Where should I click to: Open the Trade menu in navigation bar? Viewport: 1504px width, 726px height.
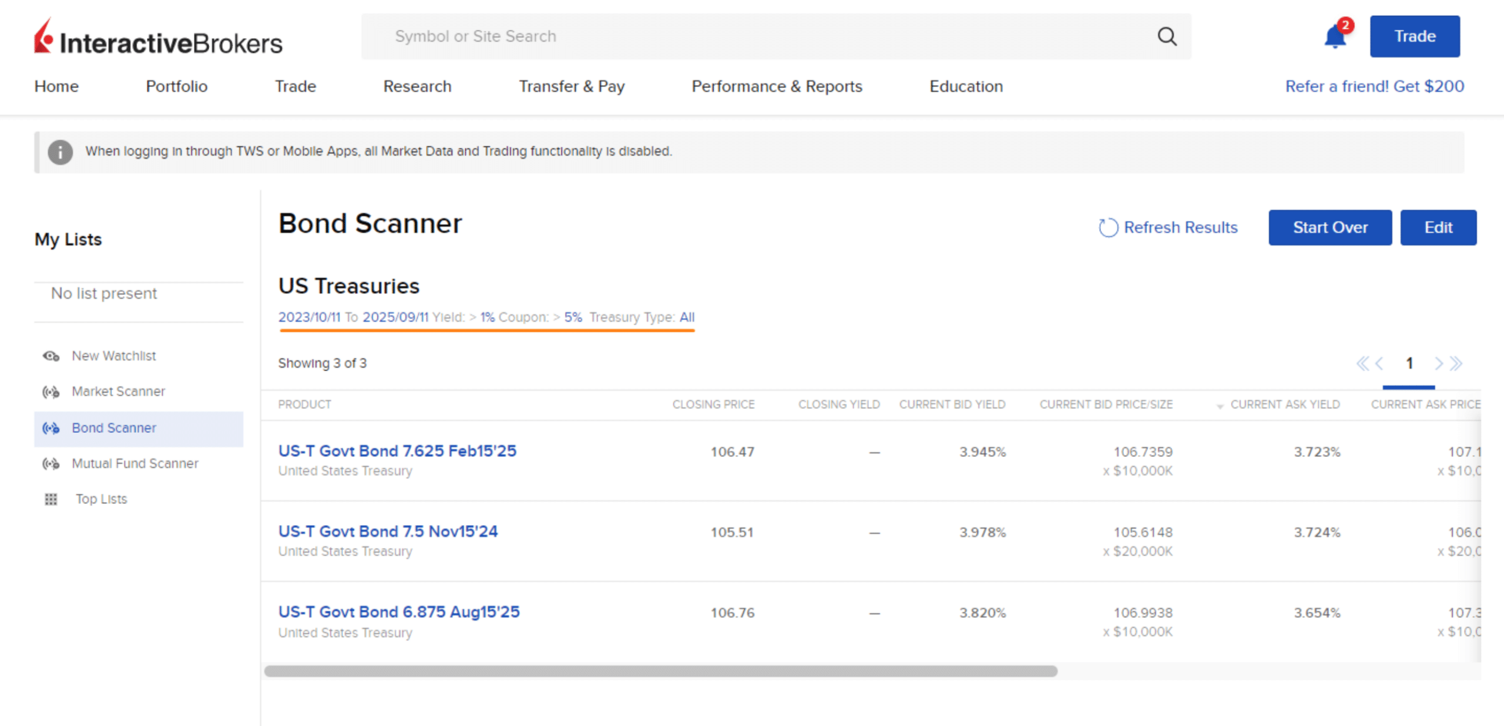click(x=296, y=86)
